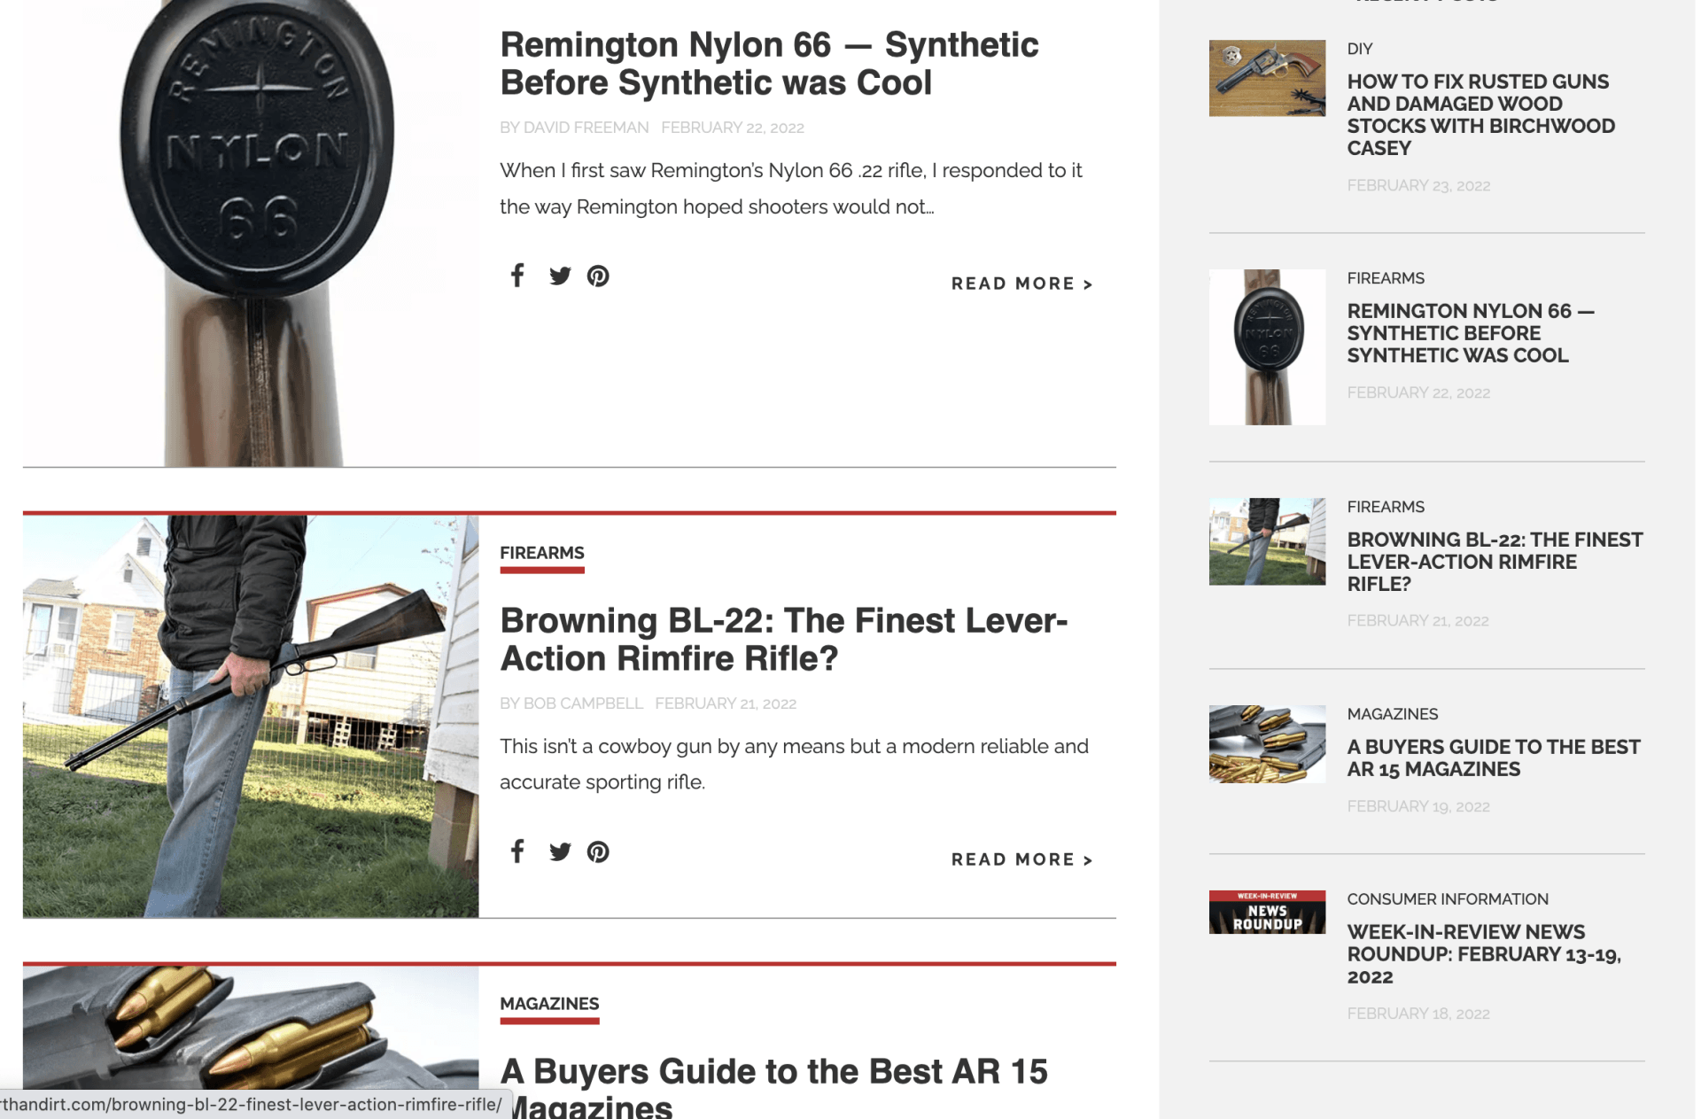Click revolver thumbnail in recent posts sidebar
Image resolution: width=1701 pixels, height=1119 pixels.
(1267, 78)
